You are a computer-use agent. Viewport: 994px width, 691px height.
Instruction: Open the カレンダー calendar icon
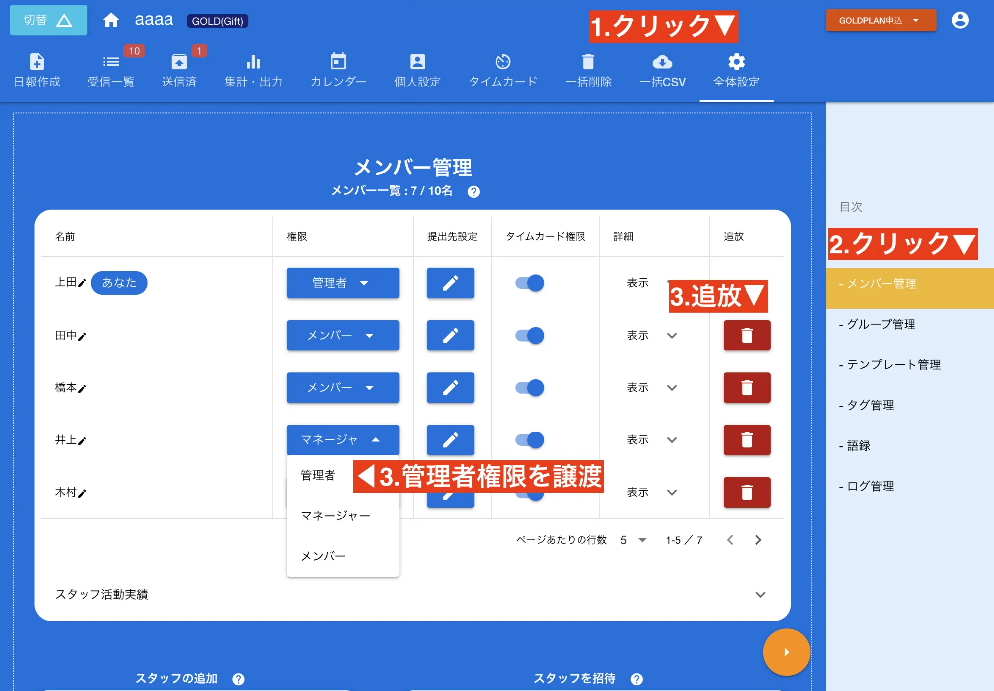337,70
